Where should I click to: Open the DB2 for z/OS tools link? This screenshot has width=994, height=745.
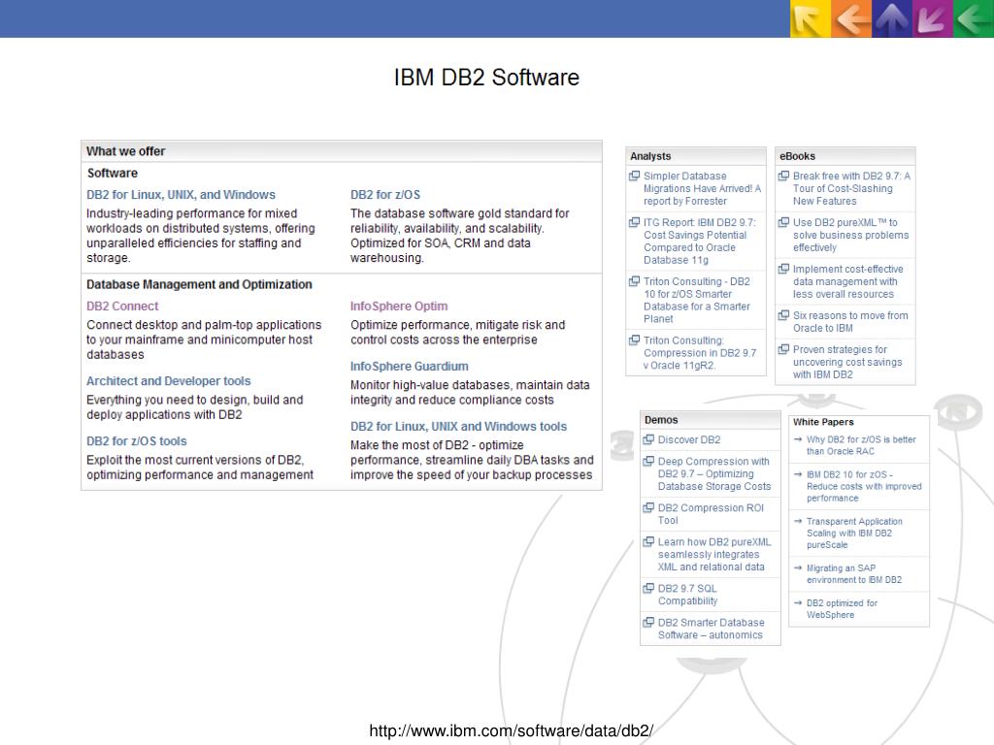coord(136,441)
